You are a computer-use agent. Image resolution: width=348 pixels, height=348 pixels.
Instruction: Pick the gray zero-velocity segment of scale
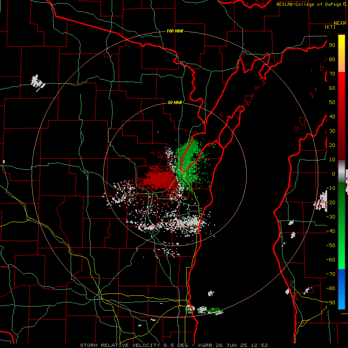(x=341, y=171)
